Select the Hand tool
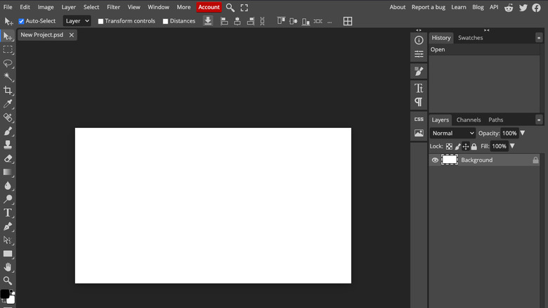Viewport: 548px width, 308px height. tap(8, 267)
